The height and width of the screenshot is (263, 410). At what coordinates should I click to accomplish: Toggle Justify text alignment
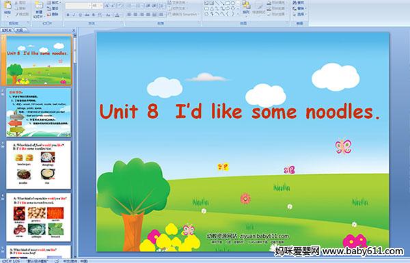148,14
